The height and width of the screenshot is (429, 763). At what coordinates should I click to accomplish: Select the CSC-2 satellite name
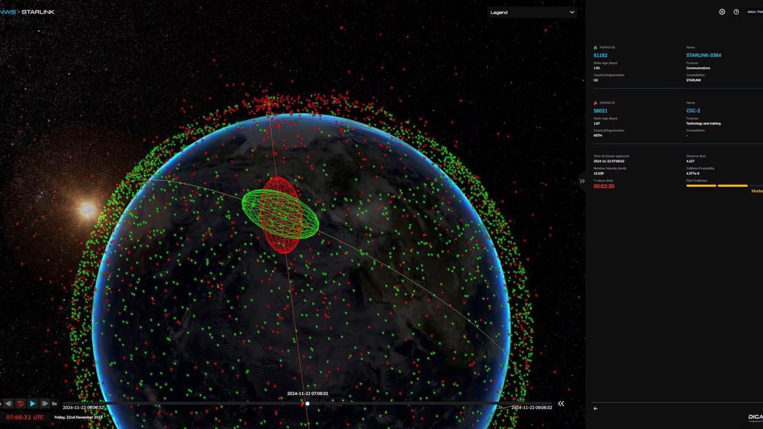click(692, 110)
